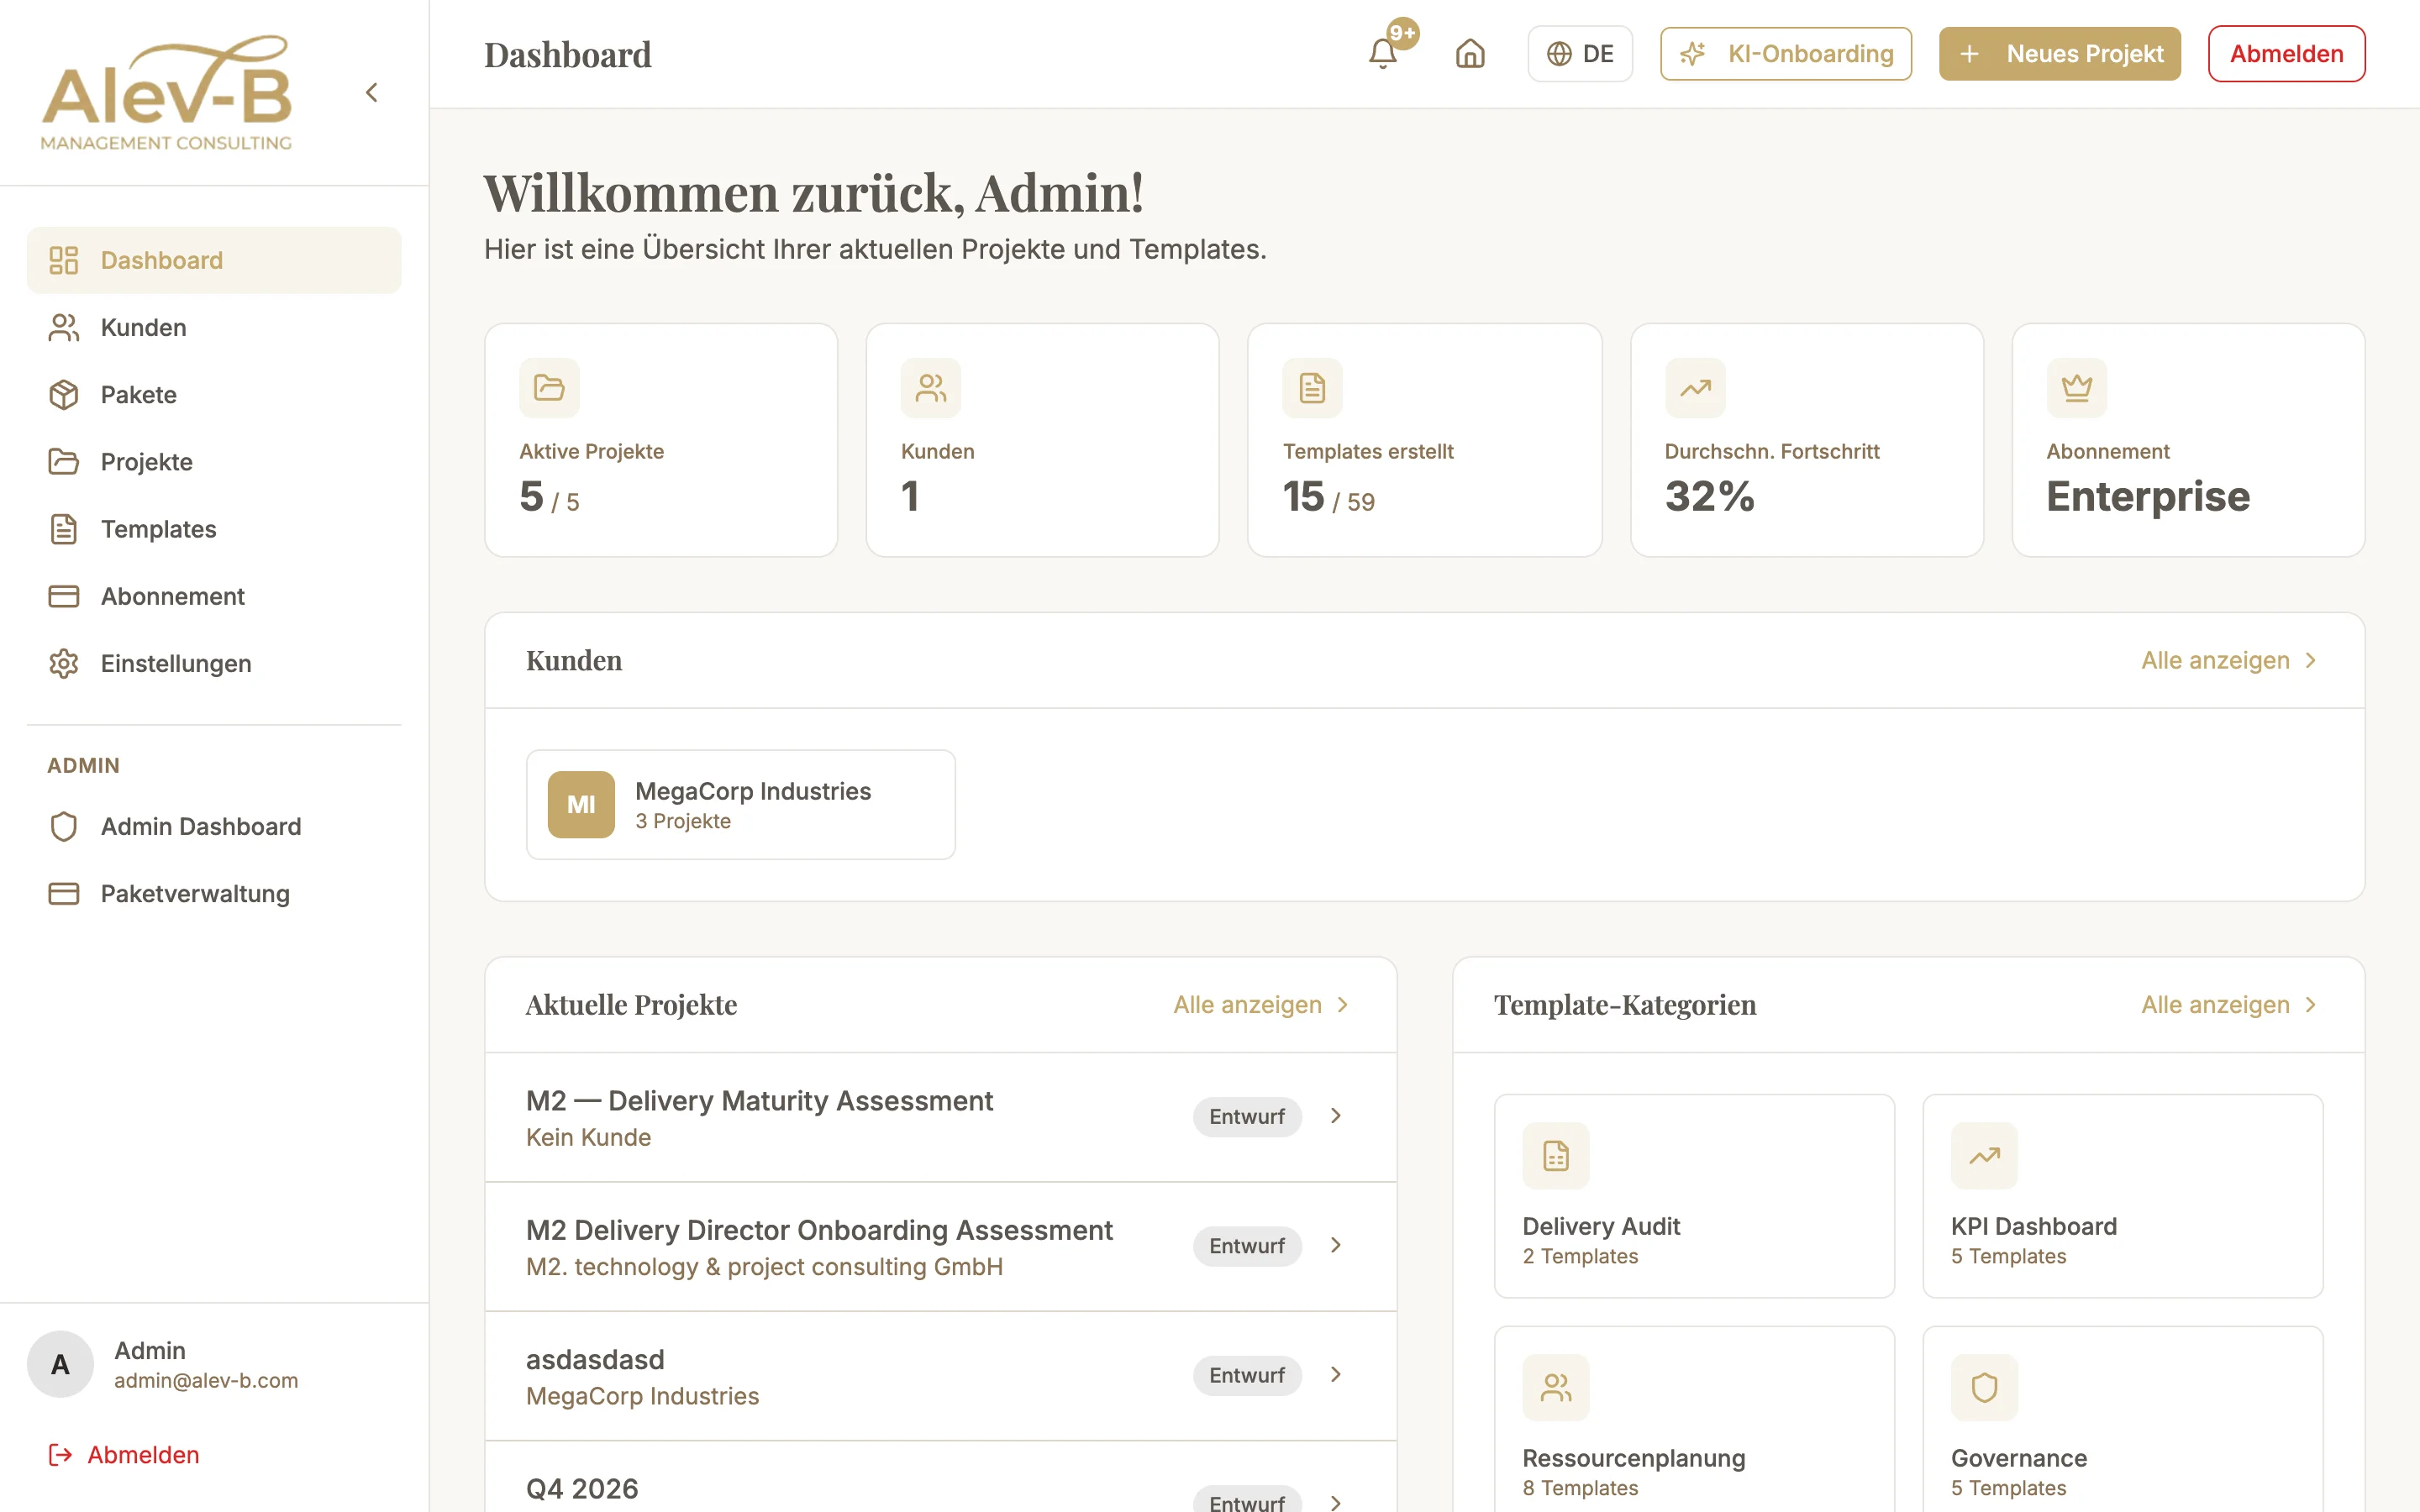Click the Abonnement card icon in sidebar
Screen dimensions: 2420x1512
[64, 596]
